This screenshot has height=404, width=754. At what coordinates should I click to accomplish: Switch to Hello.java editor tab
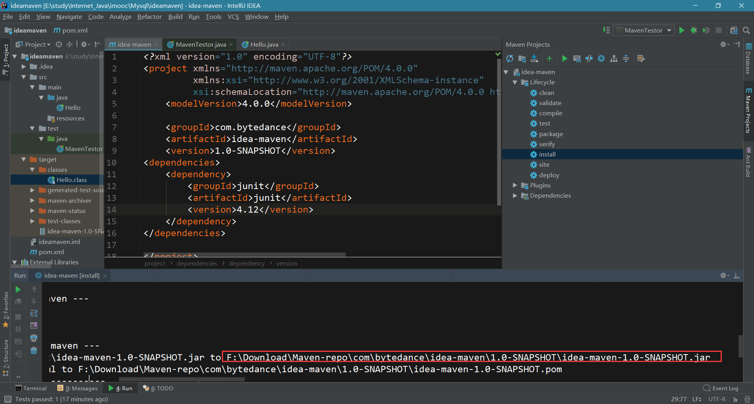point(264,44)
